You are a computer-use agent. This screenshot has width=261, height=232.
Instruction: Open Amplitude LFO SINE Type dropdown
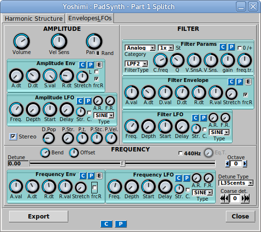(x=104, y=115)
